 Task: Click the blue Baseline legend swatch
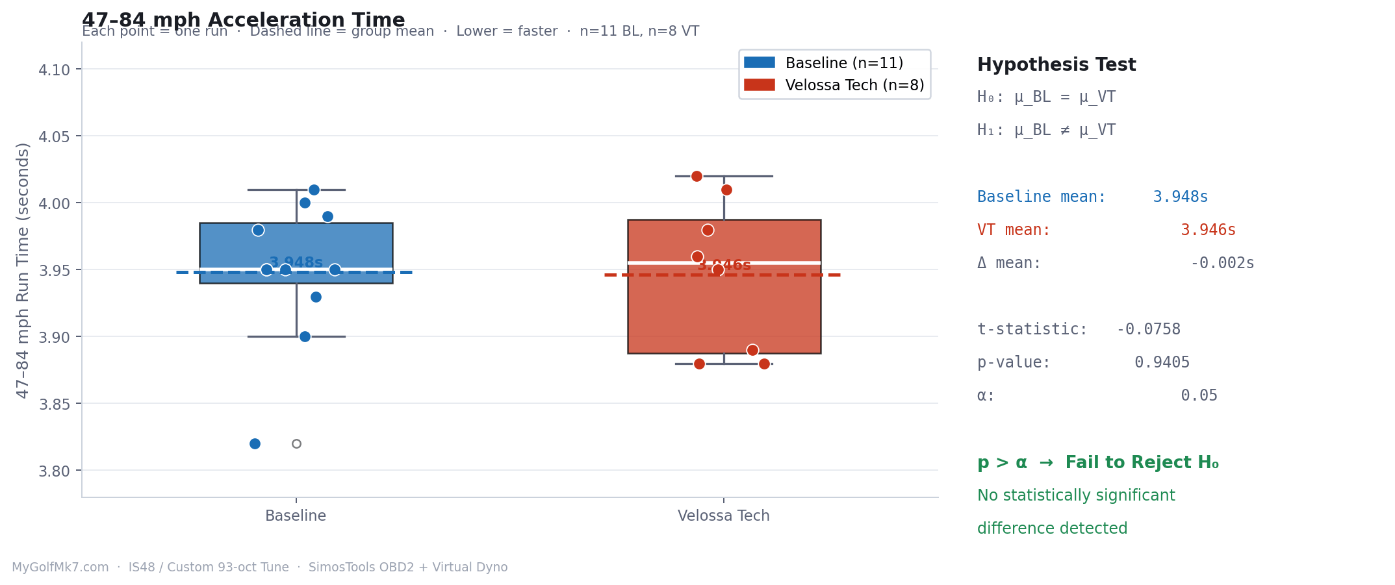759,63
